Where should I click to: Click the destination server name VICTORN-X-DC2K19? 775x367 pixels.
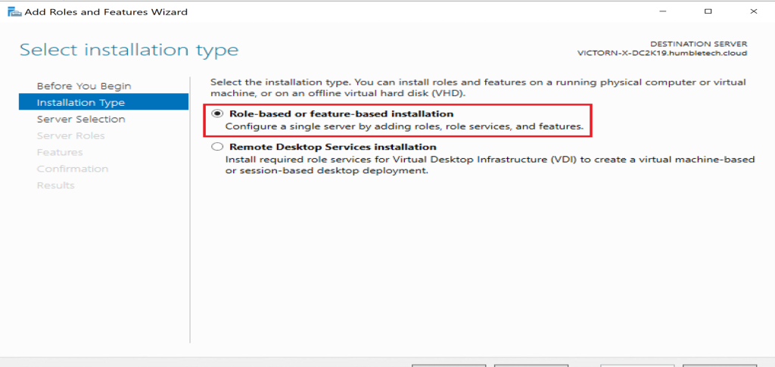[x=661, y=54]
